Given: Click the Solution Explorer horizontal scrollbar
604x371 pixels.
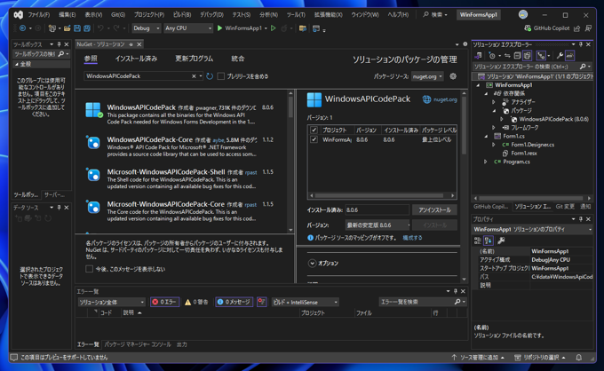Looking at the screenshot, I should point(532,198).
